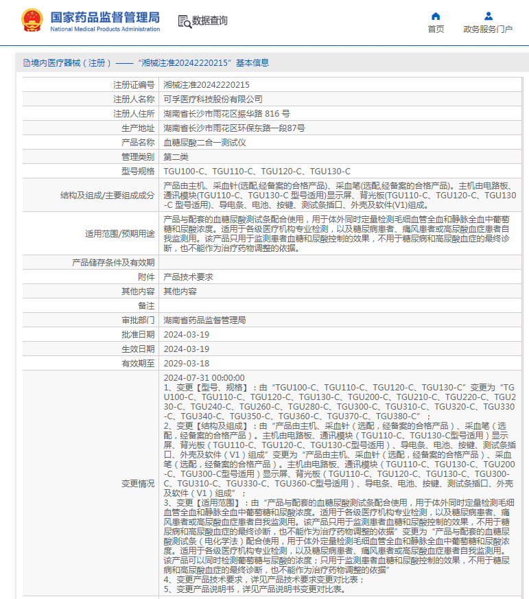Image resolution: width=529 pixels, height=599 pixels.
Task: Open the 产品技术要求 attachment link
Action: [x=188, y=277]
